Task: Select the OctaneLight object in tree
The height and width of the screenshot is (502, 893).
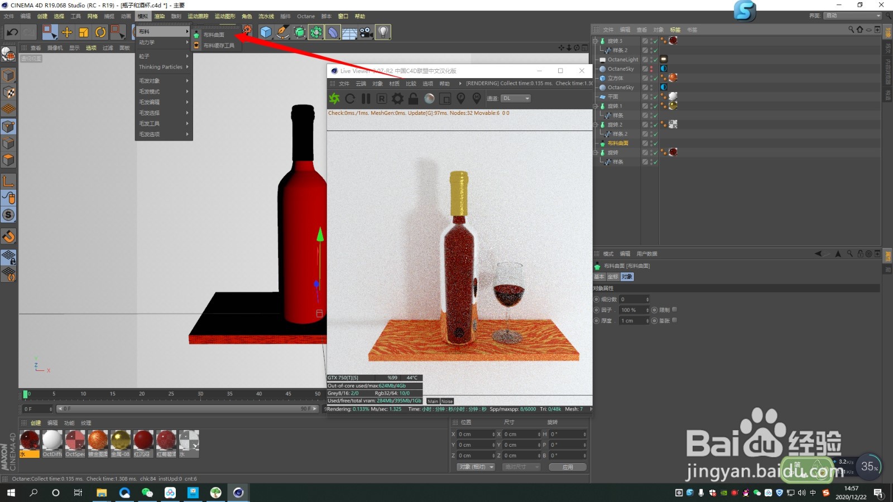Action: coord(623,60)
